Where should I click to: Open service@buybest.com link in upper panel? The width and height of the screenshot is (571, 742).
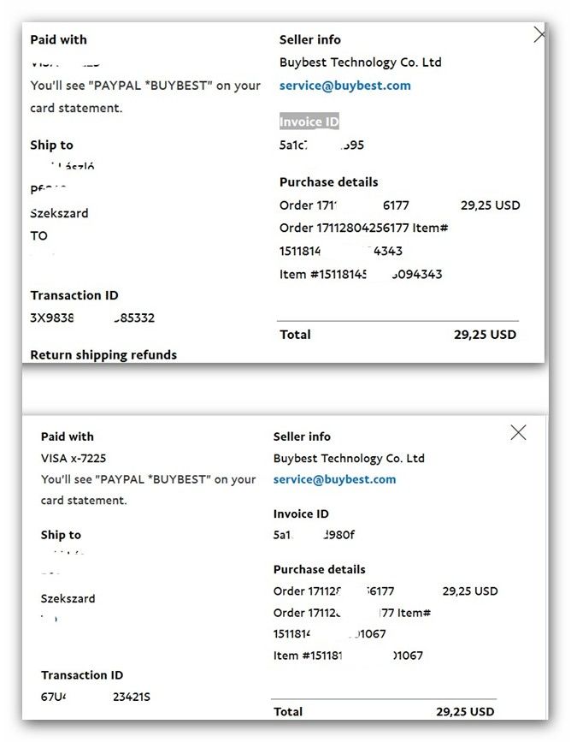[x=345, y=86]
